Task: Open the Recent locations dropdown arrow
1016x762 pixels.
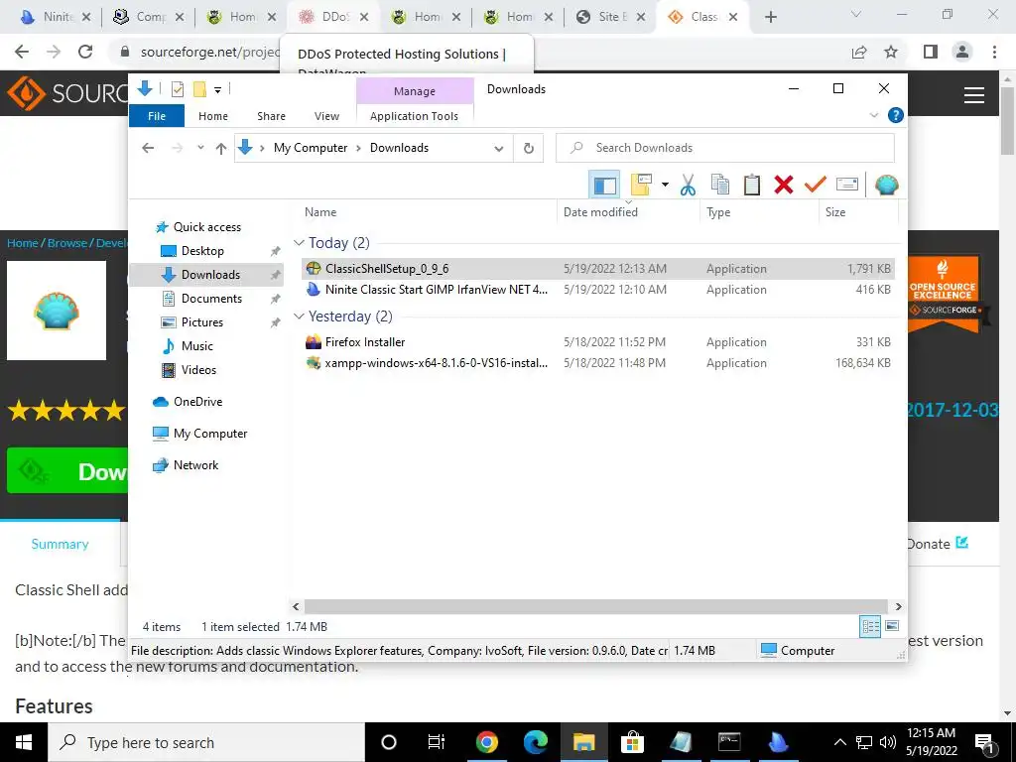Action: [200, 148]
